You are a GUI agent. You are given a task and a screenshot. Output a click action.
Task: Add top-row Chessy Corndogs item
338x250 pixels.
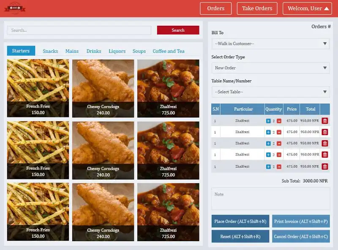click(x=103, y=88)
